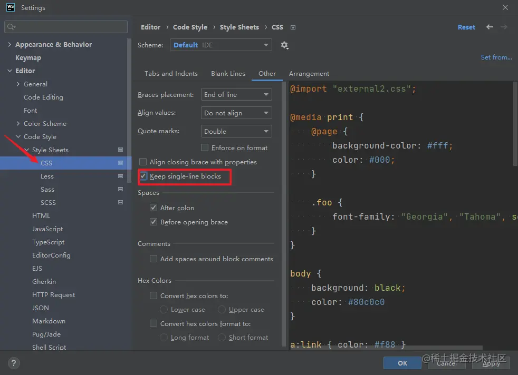Select SCSS under Style Sheets
518x375 pixels.
(48, 202)
